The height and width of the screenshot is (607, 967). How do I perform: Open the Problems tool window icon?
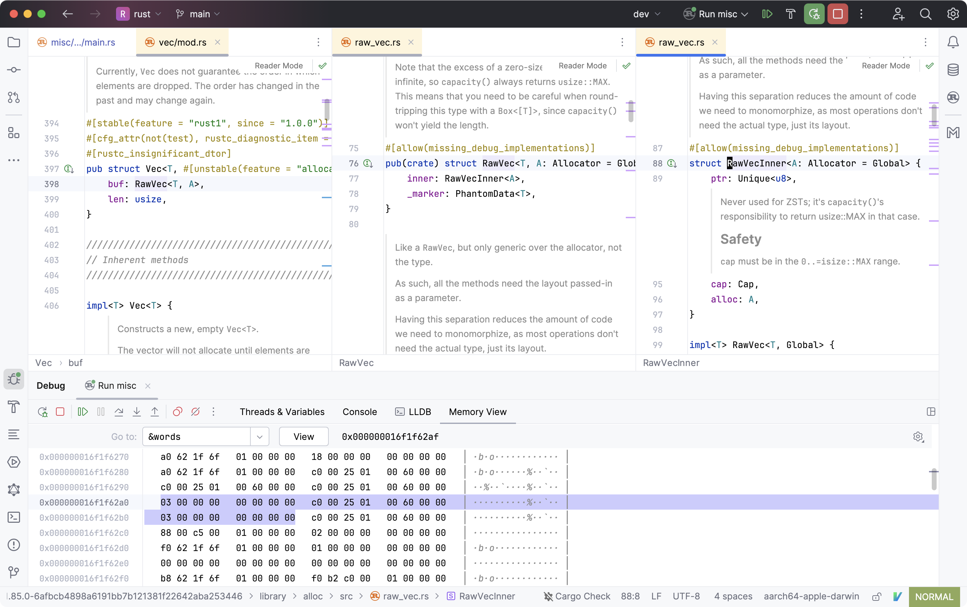click(14, 545)
